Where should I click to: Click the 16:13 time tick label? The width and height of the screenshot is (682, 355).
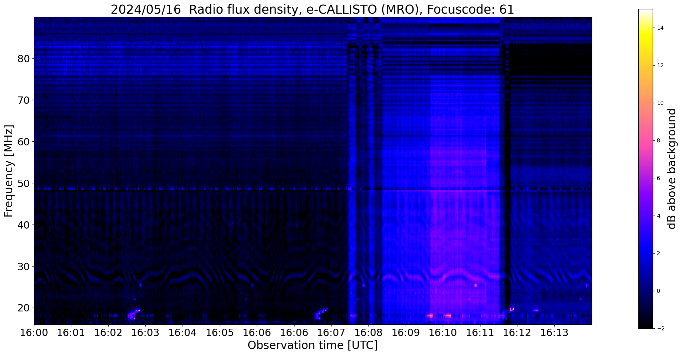(x=554, y=332)
